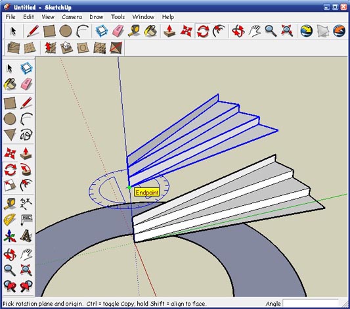Click the Next view icon in left toolbar

(x=26, y=287)
